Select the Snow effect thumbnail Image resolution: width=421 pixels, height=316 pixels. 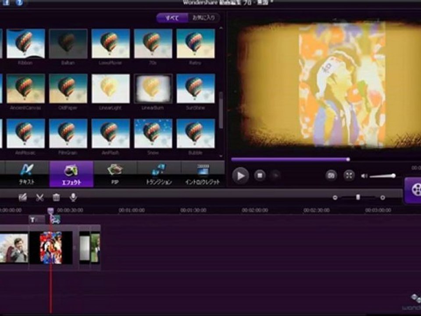153,133
